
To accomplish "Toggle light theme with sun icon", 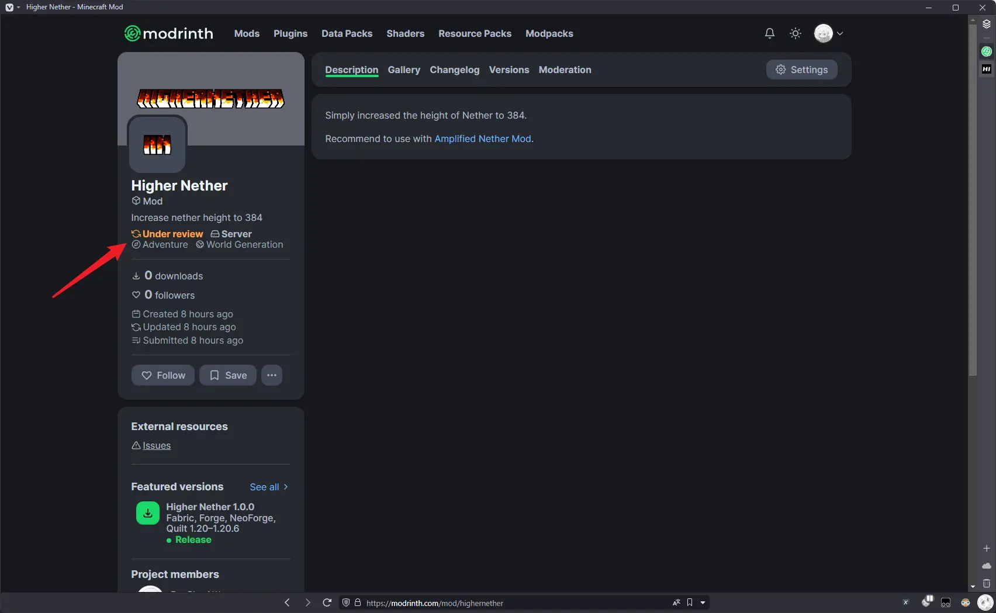I will click(796, 33).
